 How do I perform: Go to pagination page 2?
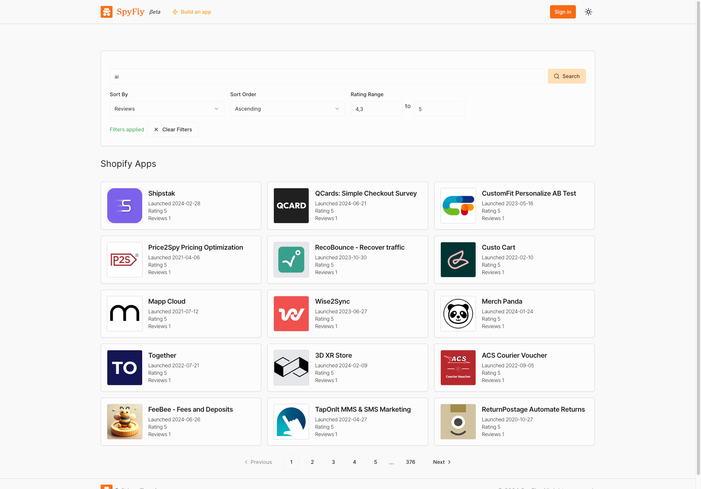(x=312, y=462)
